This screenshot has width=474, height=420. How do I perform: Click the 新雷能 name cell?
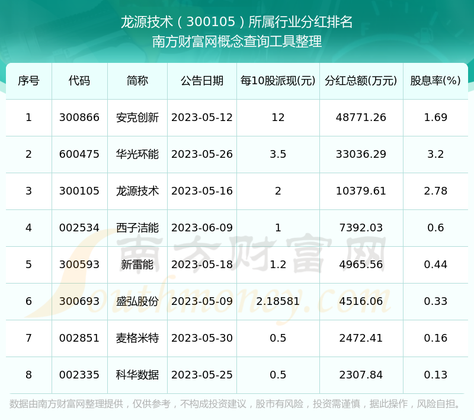(137, 265)
